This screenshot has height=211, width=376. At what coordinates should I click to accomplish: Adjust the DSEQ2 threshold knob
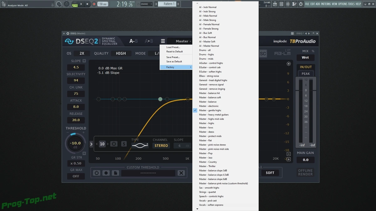[x=75, y=144]
